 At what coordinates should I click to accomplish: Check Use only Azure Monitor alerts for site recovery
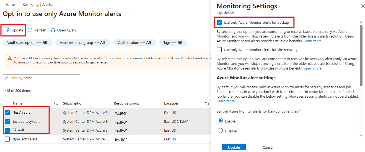[x=219, y=50]
